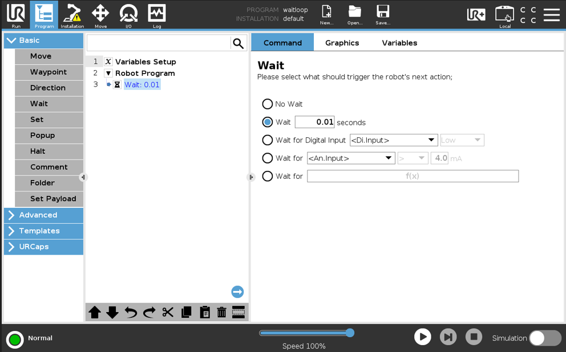Paste node with clipboard icon
The height and width of the screenshot is (352, 566).
pyautogui.click(x=205, y=312)
